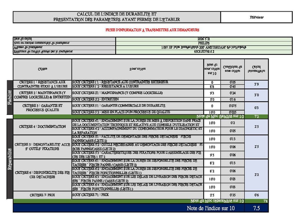Click sous-critère 5.2 outils nécessaires au démontage
This screenshot has height=224, width=299.
click(138, 147)
